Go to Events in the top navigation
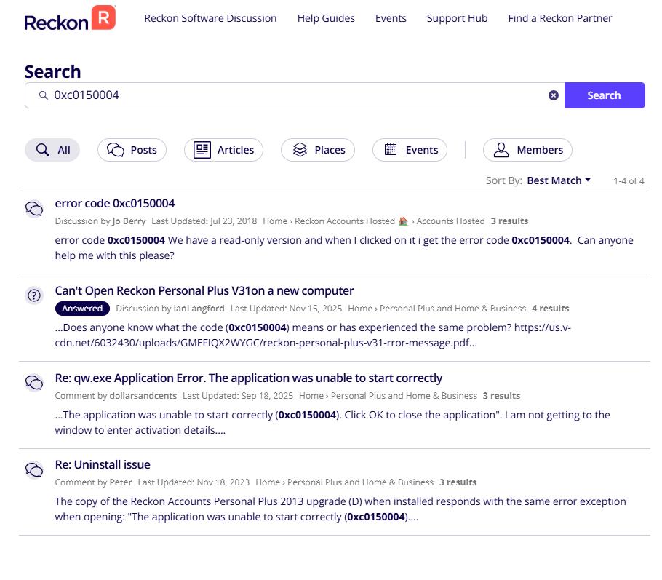 391,18
